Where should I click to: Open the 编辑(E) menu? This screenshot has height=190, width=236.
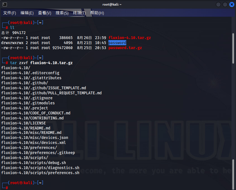click(27, 13)
